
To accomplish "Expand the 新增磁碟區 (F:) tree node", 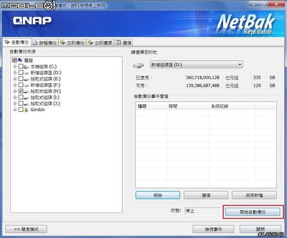I will (x=15, y=85).
